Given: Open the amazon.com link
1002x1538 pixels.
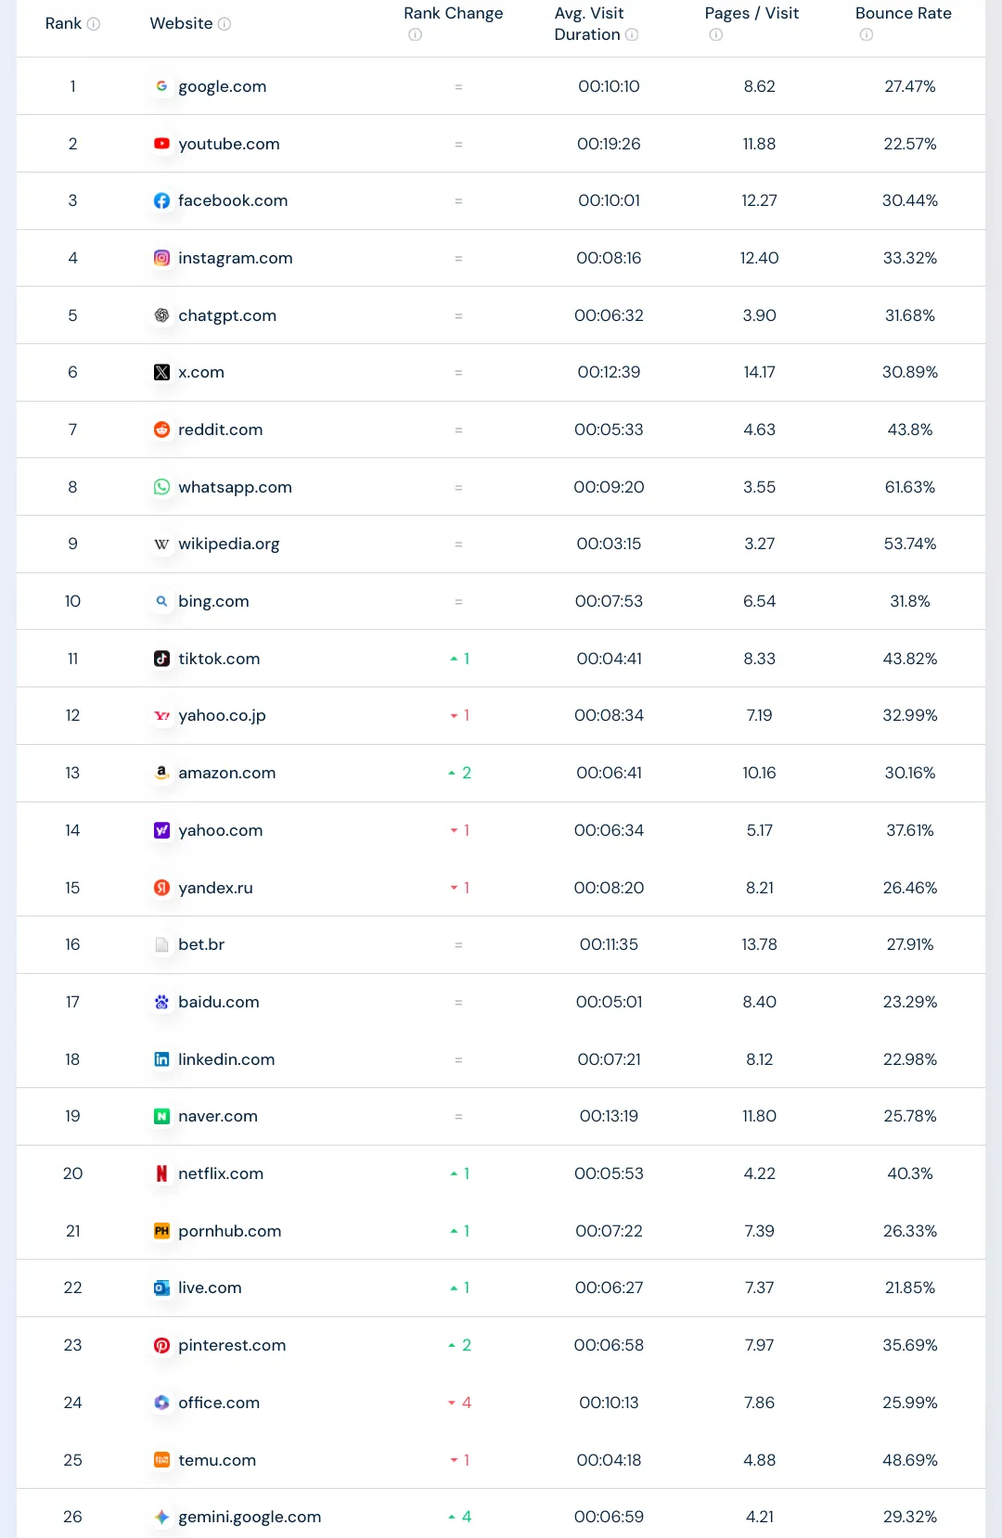Looking at the screenshot, I should pyautogui.click(x=226, y=773).
